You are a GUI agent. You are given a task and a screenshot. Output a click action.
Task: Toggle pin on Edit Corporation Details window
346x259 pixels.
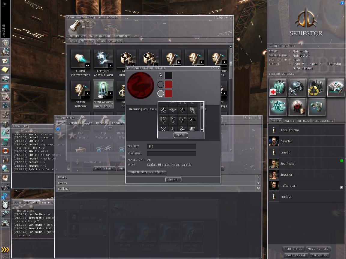(214, 68)
